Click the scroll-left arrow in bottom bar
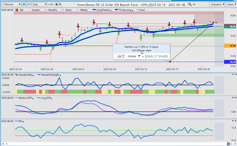This screenshot has height=146, width=237. (7, 144)
